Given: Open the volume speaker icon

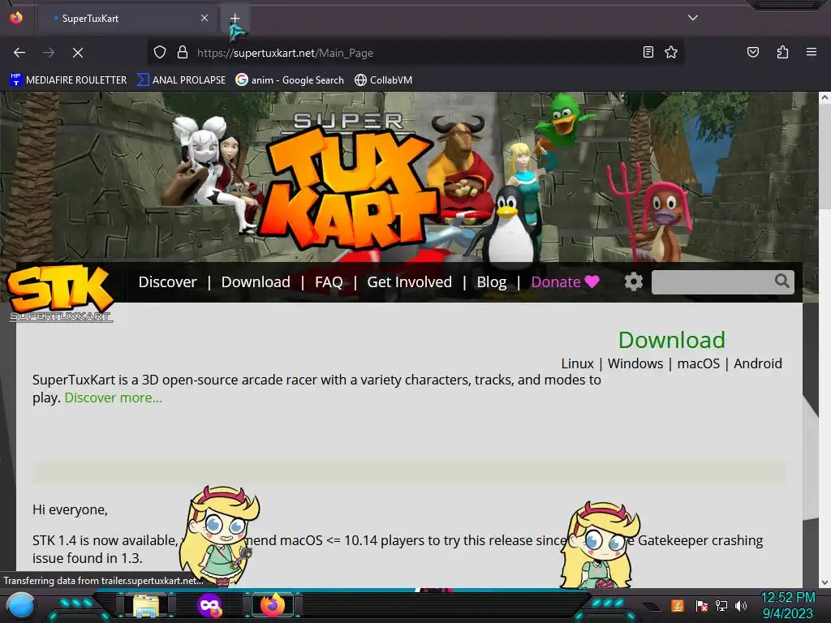Looking at the screenshot, I should coord(741,605).
